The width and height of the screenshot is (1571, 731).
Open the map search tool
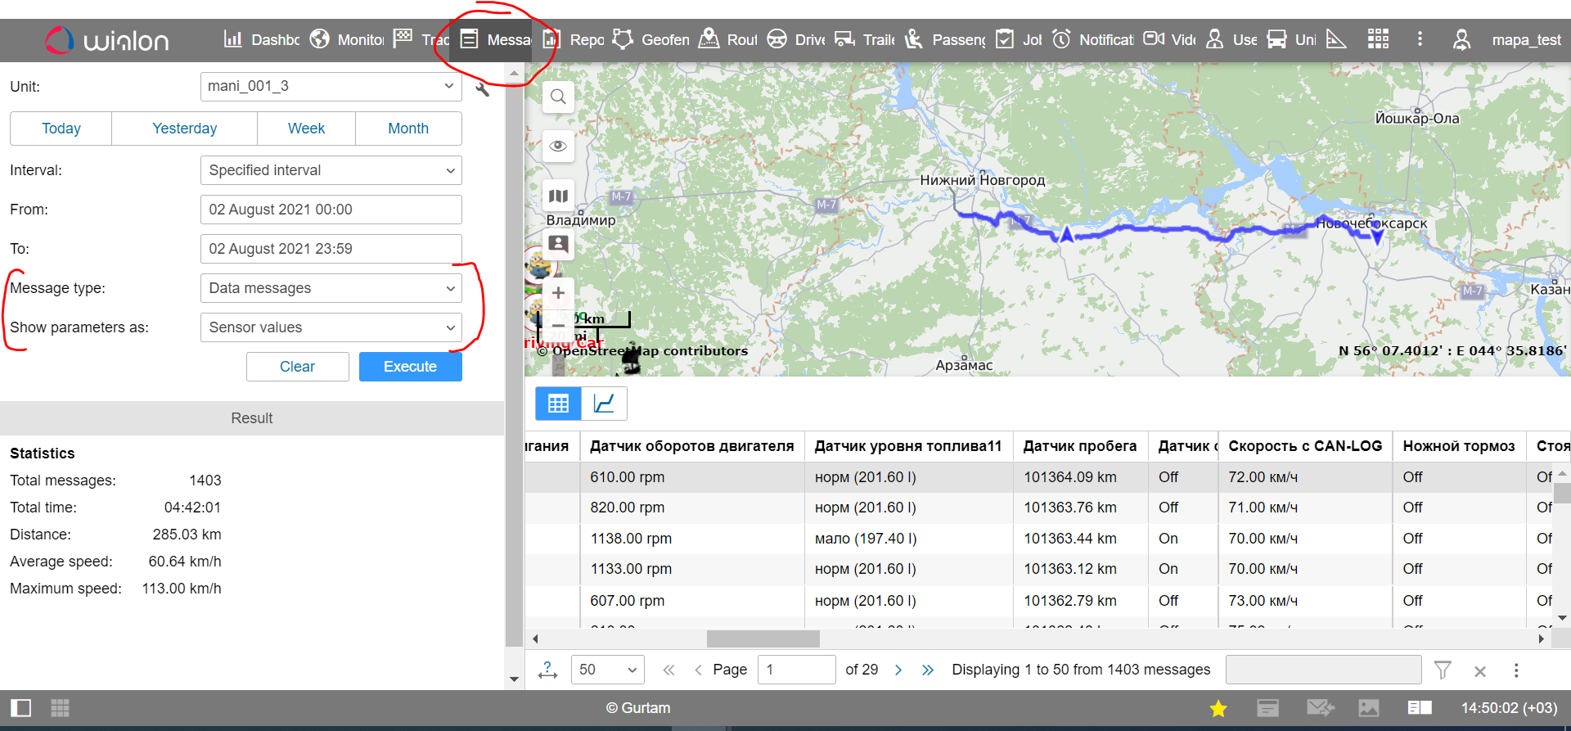coord(558,97)
